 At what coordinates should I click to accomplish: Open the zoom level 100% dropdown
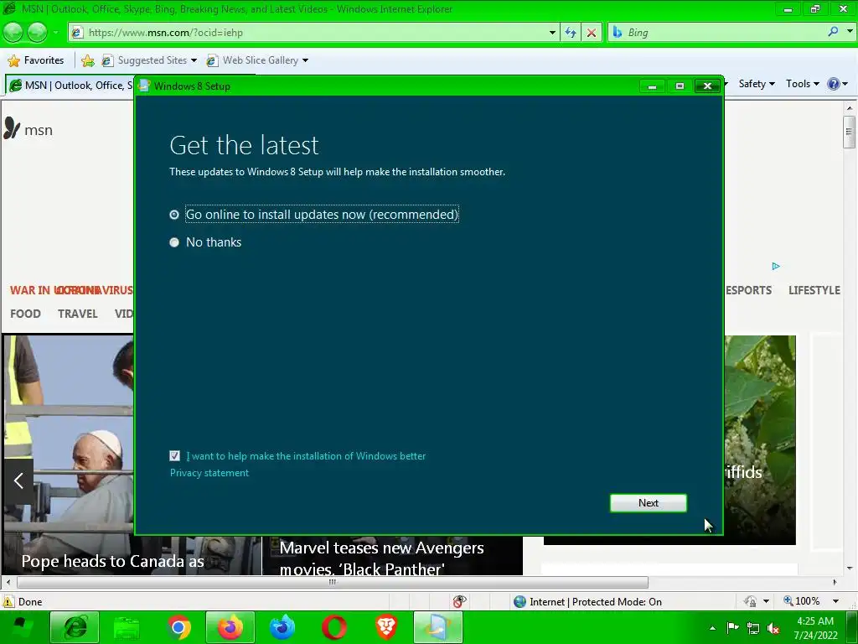835,601
